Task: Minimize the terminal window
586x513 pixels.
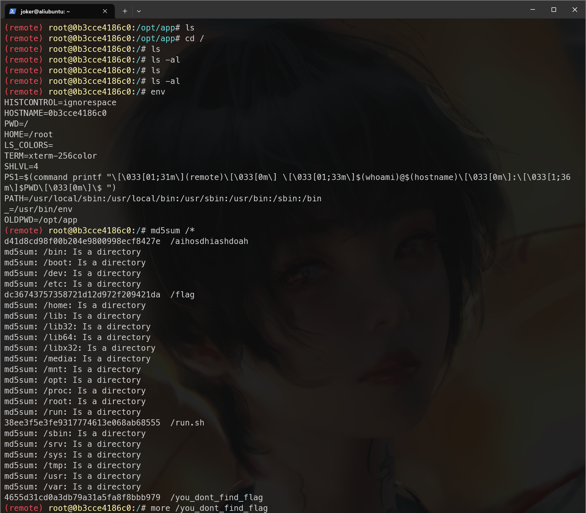Action: [x=532, y=10]
